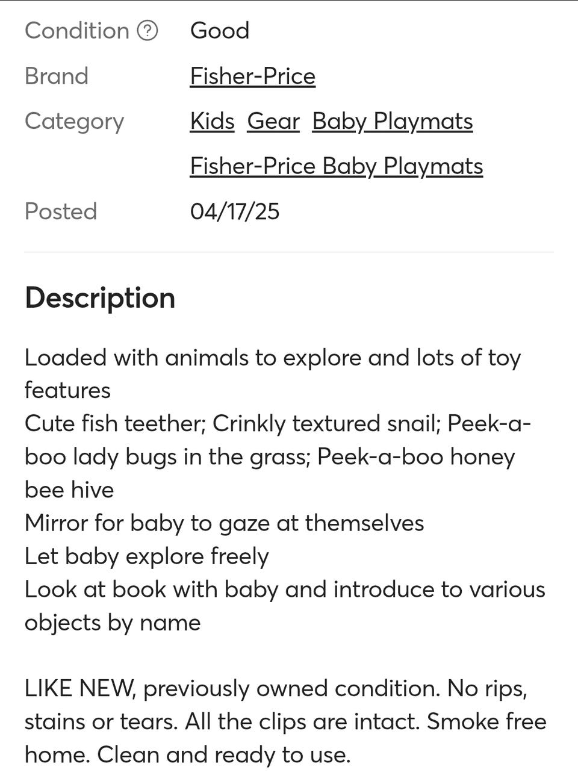This screenshot has height=784, width=578.
Task: Click the divider line above Description
Action: pyautogui.click(x=289, y=252)
